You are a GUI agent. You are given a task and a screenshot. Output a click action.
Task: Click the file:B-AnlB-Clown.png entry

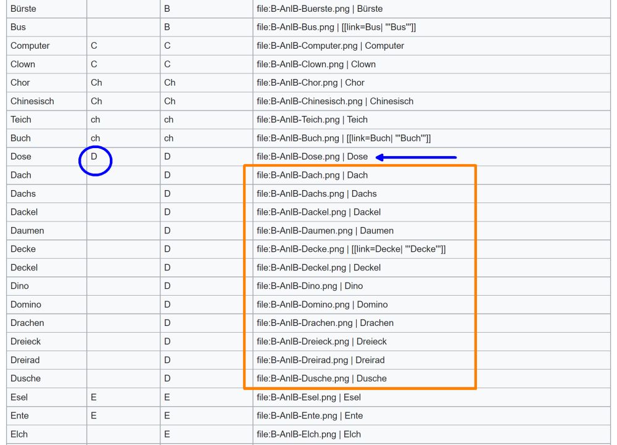316,64
